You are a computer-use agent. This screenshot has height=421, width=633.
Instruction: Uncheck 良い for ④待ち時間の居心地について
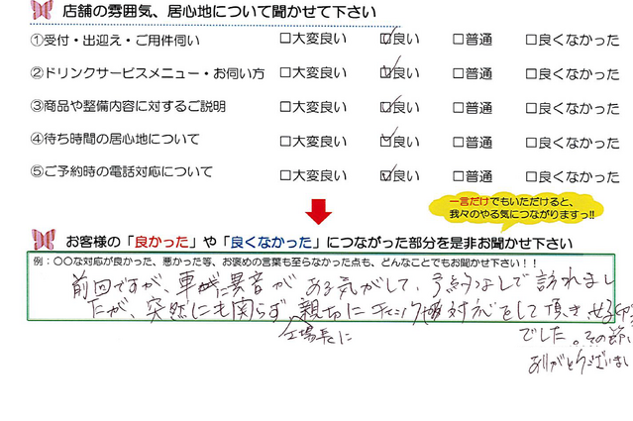click(386, 142)
